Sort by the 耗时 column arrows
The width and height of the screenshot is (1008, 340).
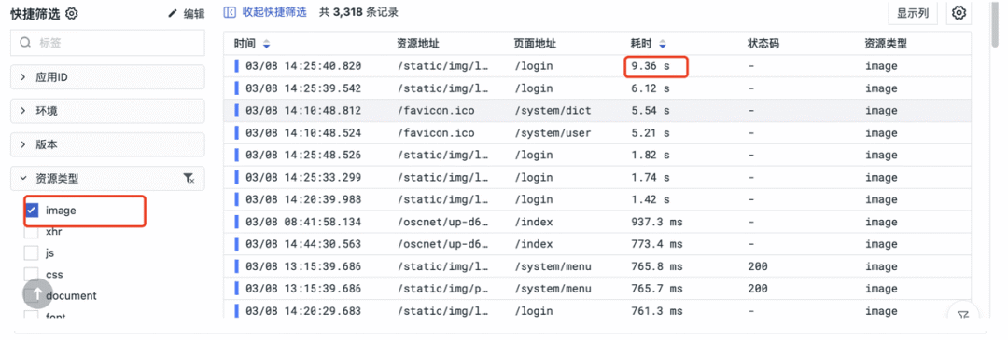tap(662, 45)
